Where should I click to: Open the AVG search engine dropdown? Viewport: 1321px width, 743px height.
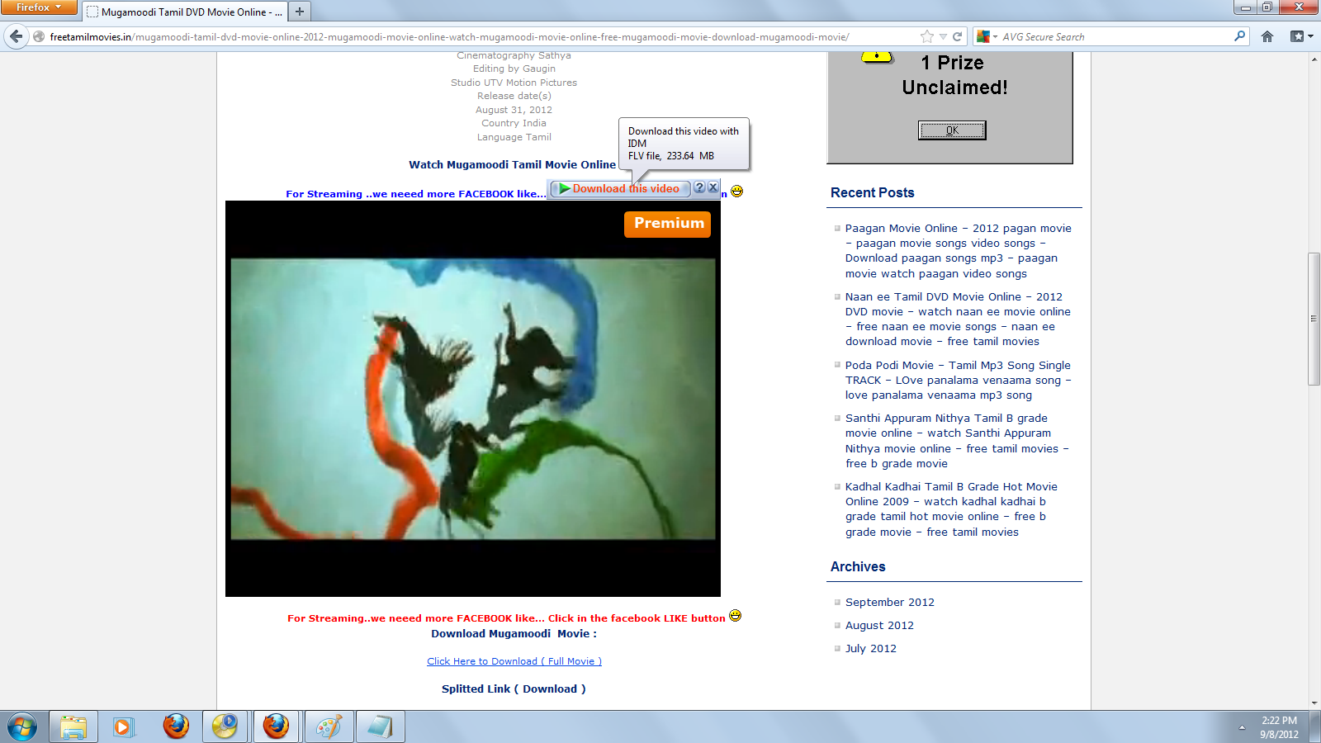987,36
